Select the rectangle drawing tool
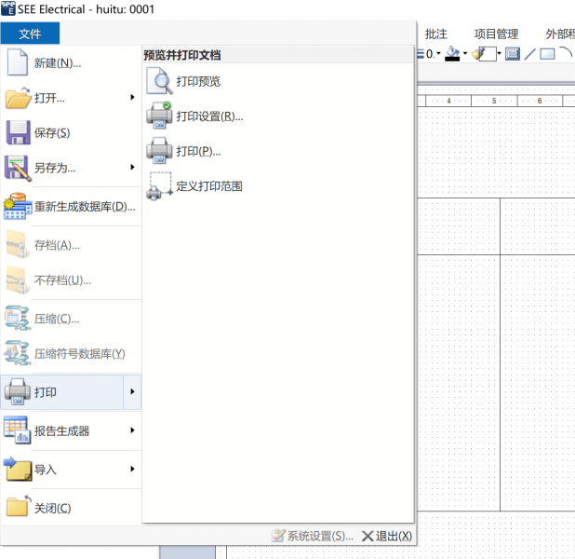 pyautogui.click(x=547, y=54)
